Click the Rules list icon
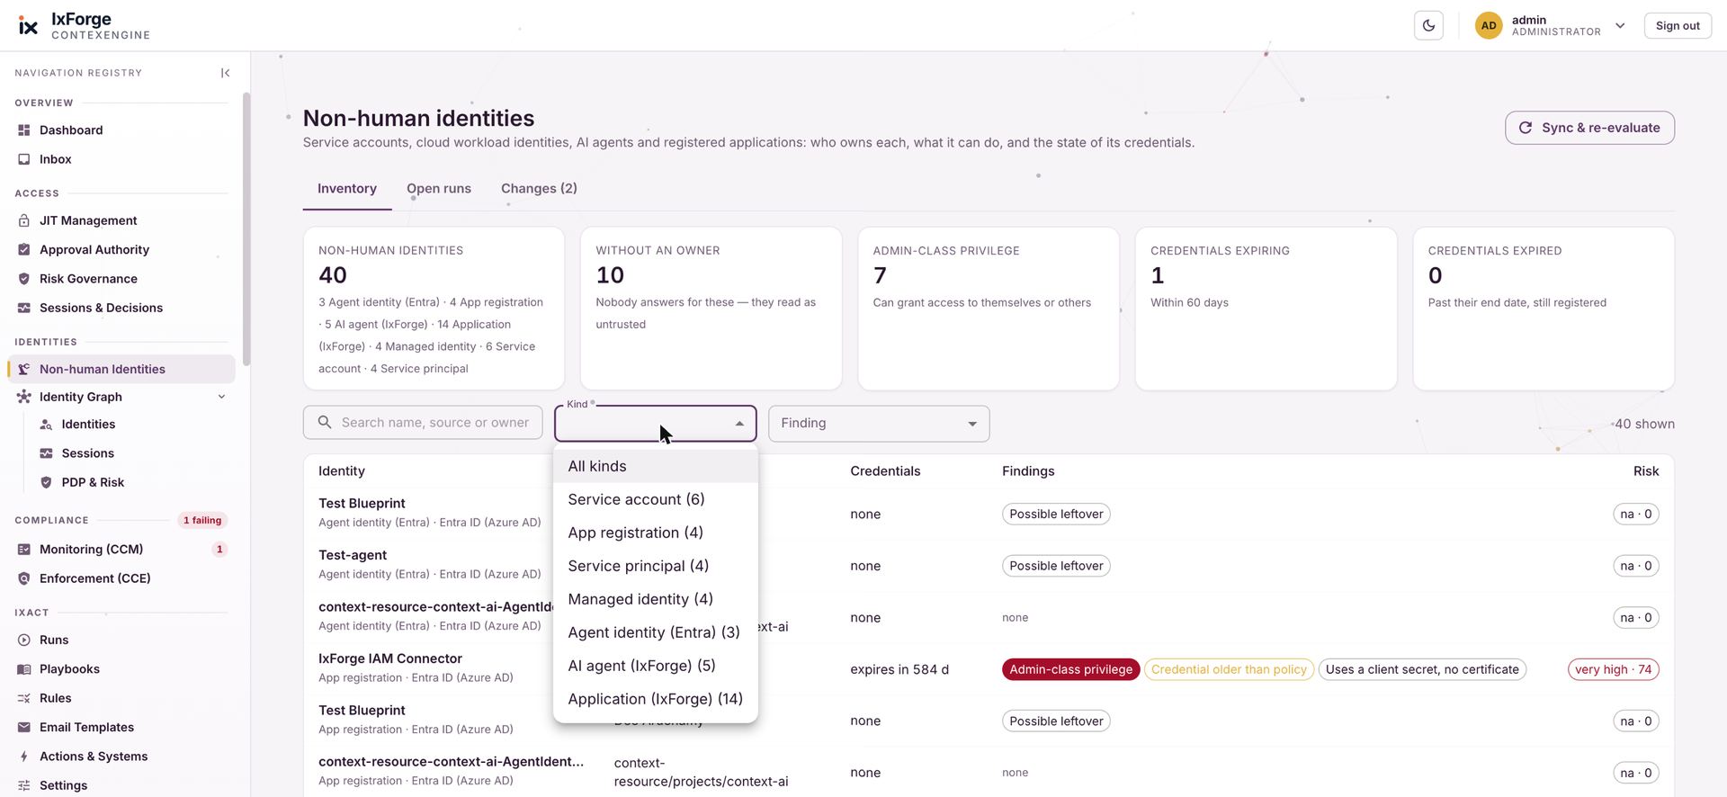Image resolution: width=1727 pixels, height=797 pixels. point(24,698)
